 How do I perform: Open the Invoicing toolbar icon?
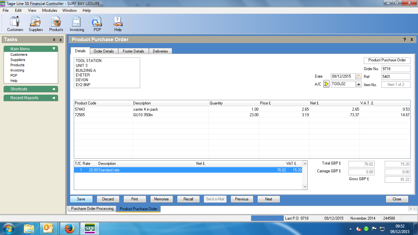coord(77,24)
